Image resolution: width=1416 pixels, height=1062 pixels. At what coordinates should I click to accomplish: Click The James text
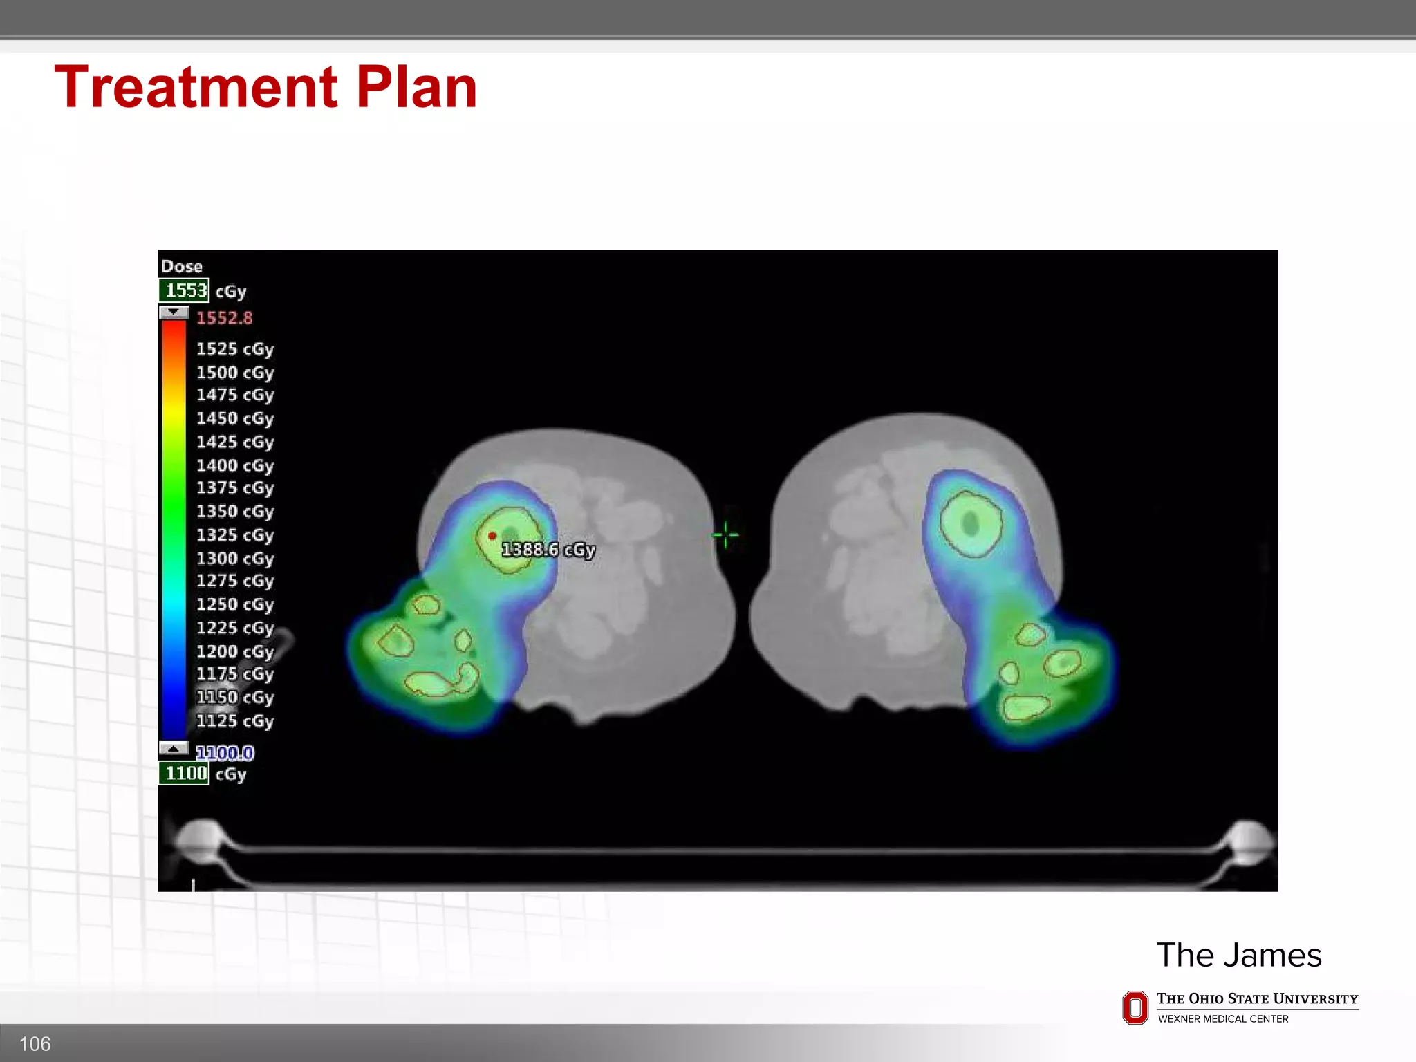coord(1239,956)
